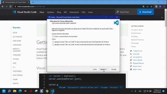Open the Docs menu item
167x94 pixels.
(42, 12)
